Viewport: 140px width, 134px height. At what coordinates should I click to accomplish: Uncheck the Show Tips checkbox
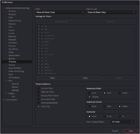pyautogui.click(x=39, y=106)
